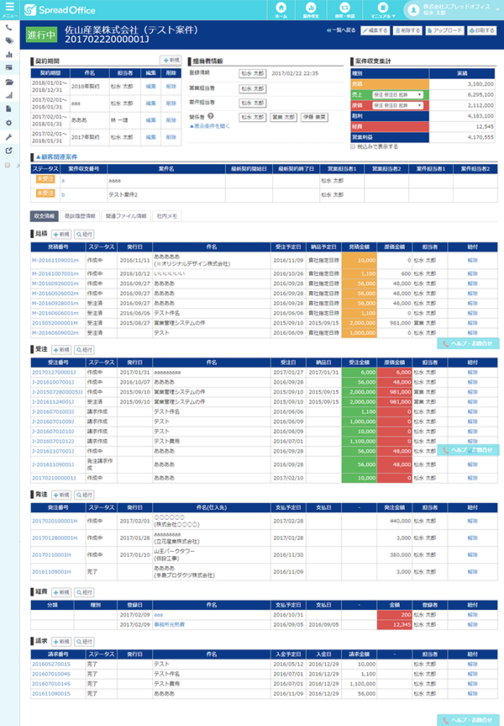This screenshot has height=726, width=504.
Task: Click アップロード button in header
Action: pyautogui.click(x=444, y=30)
